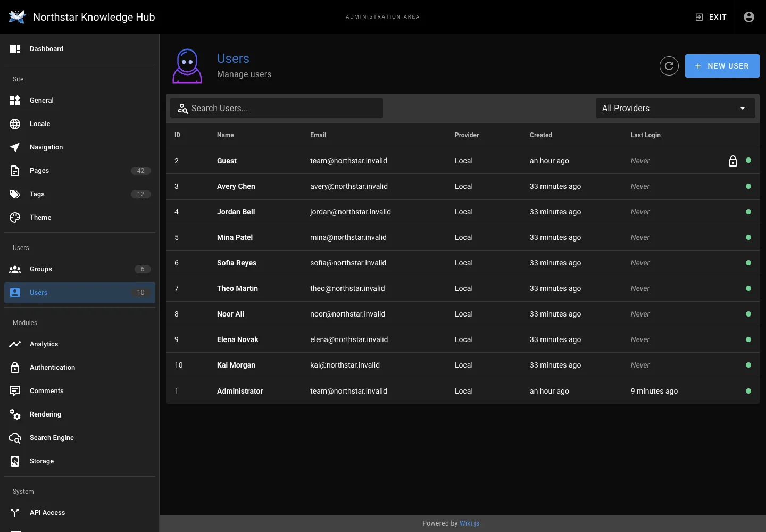Sort by the Created column header

[541, 135]
